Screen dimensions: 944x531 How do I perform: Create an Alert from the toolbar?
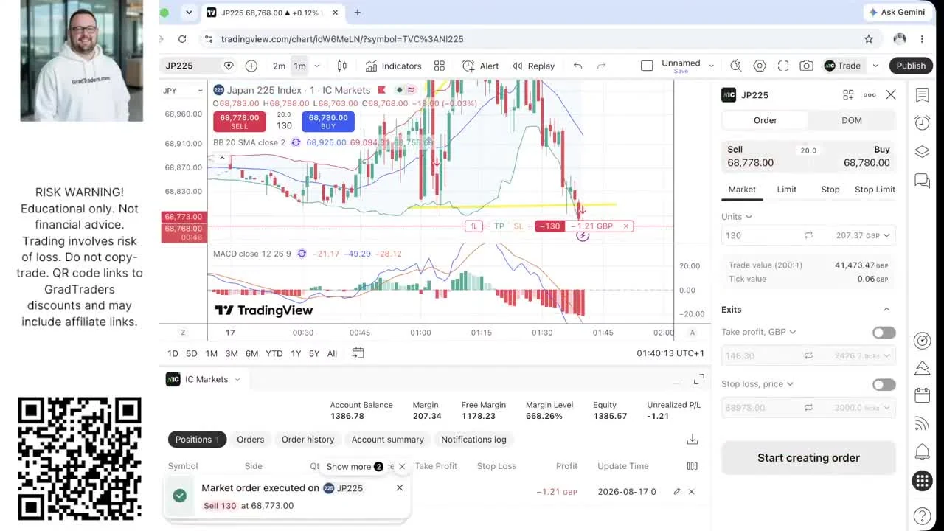[480, 66]
